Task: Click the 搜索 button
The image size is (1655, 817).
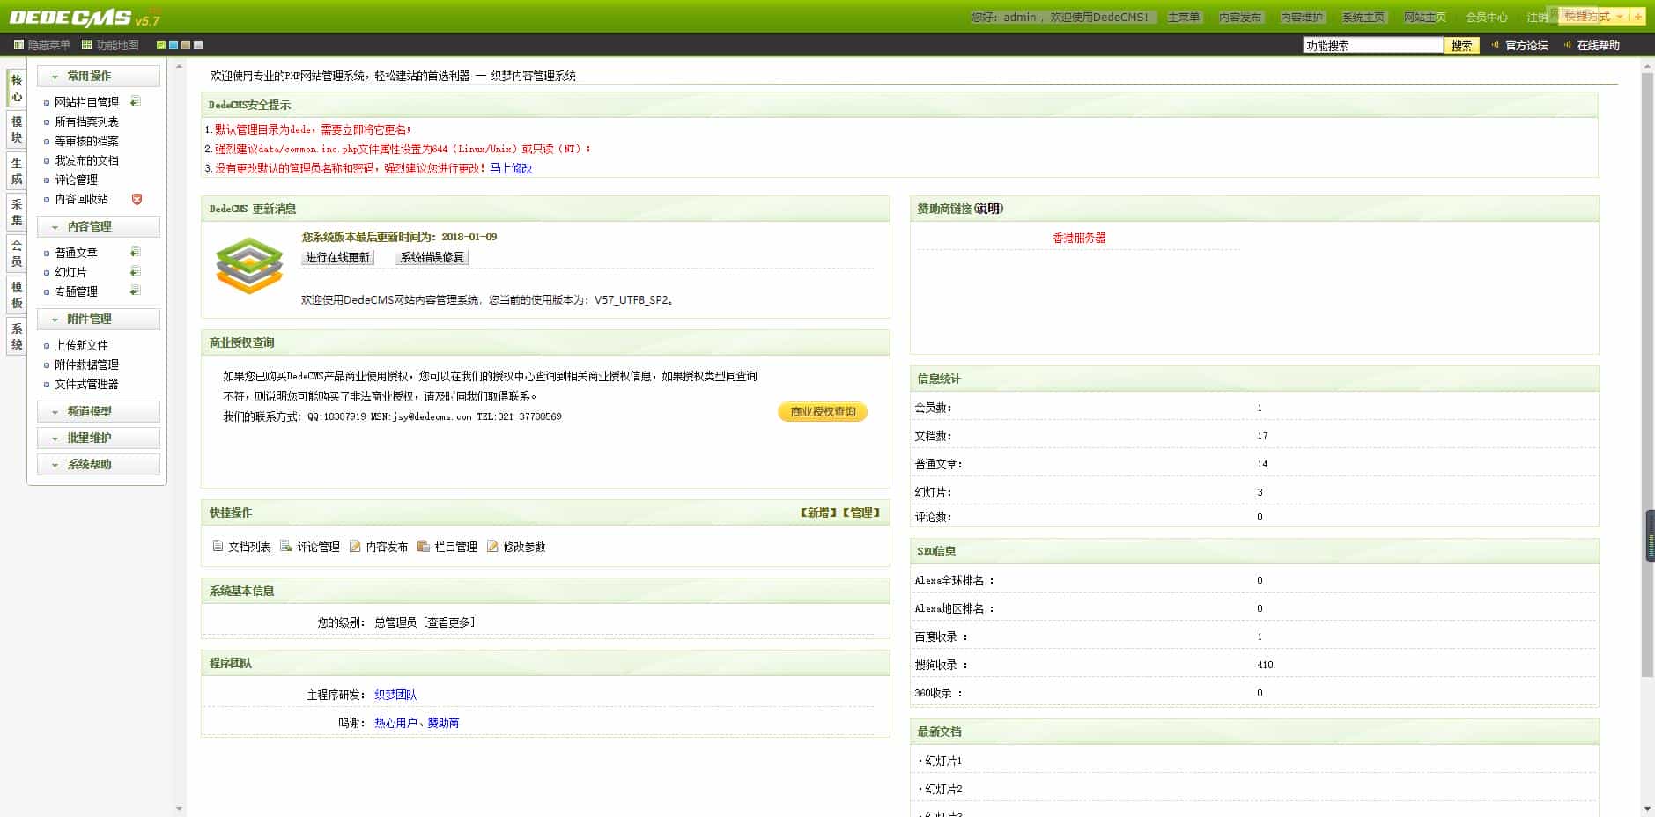Action: click(1461, 45)
